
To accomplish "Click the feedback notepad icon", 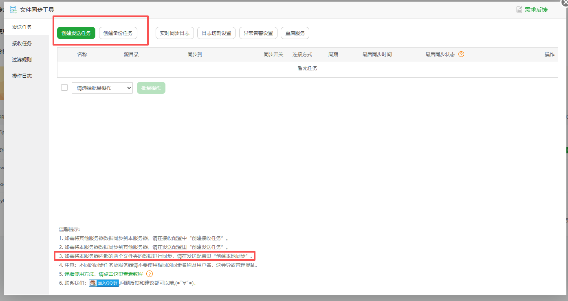I will tap(519, 9).
